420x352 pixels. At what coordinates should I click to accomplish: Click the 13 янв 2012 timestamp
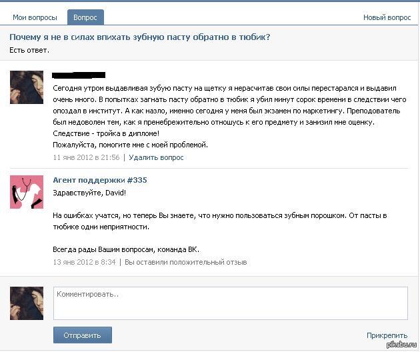pyautogui.click(x=85, y=262)
